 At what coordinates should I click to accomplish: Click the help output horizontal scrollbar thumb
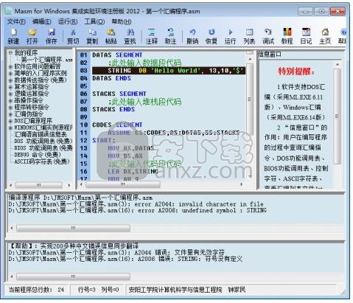[x=73, y=276]
